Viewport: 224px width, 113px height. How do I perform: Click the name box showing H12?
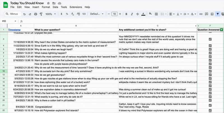click(x=8, y=21)
